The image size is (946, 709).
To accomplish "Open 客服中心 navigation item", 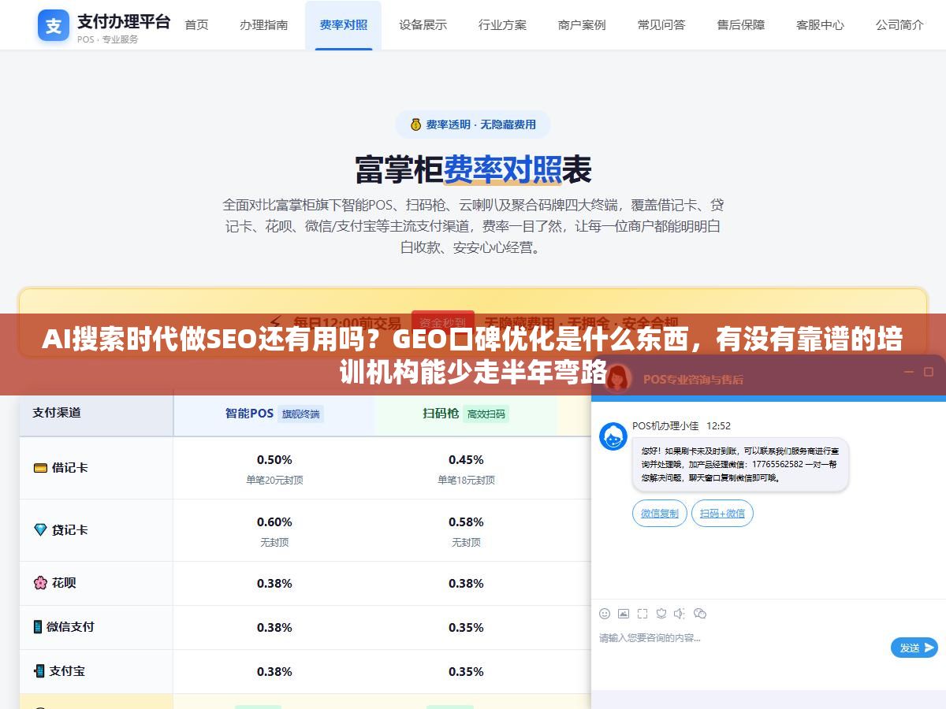I will pyautogui.click(x=820, y=25).
